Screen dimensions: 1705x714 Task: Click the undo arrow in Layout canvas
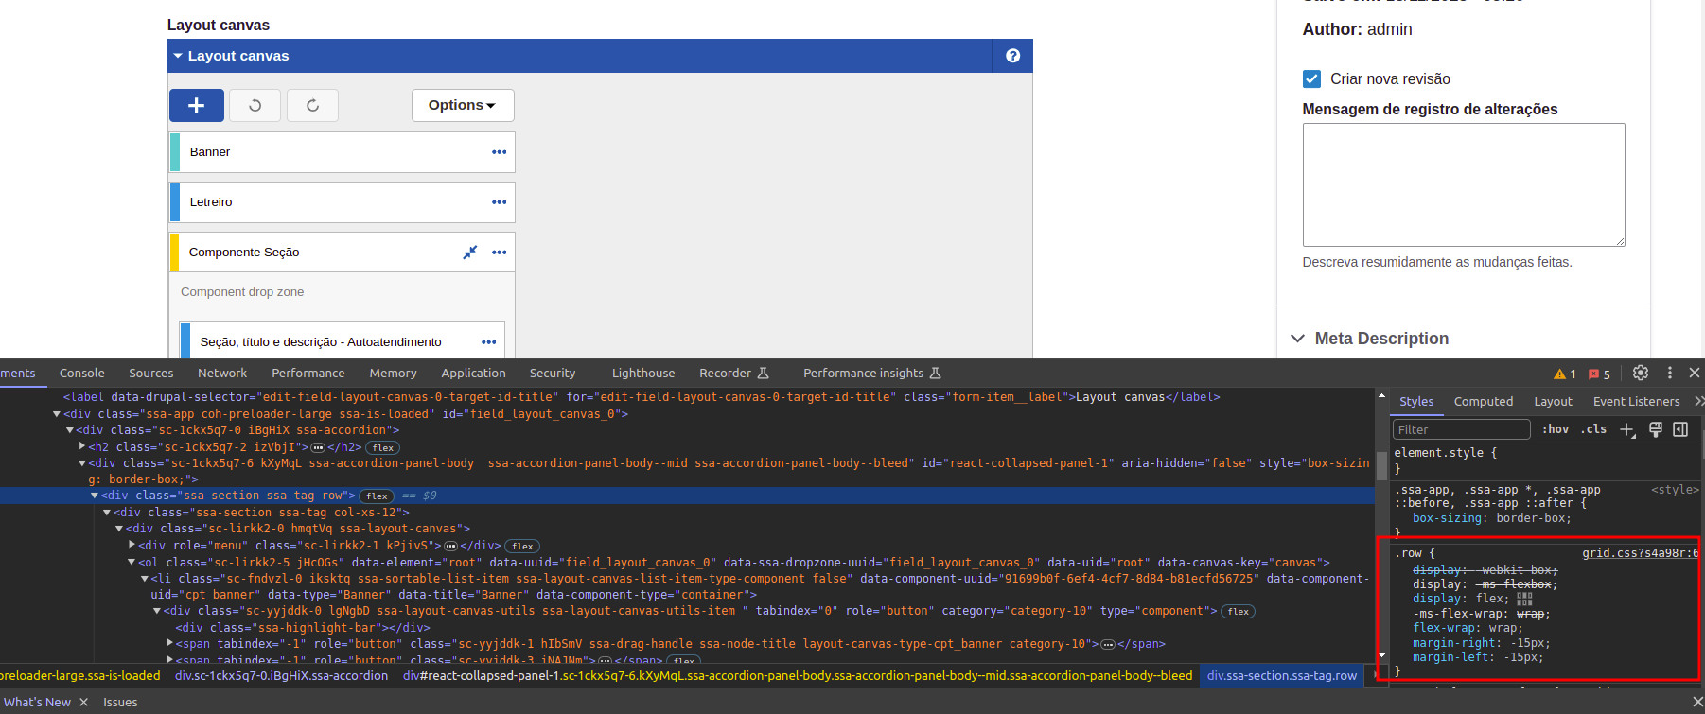[255, 106]
